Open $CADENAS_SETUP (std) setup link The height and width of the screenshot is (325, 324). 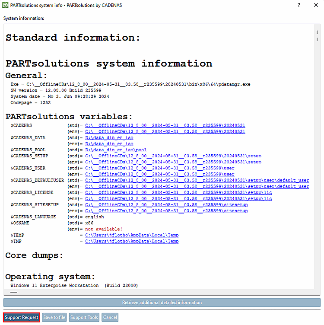173,156
